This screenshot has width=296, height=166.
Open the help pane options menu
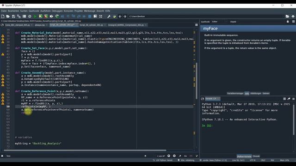(x=293, y=22)
